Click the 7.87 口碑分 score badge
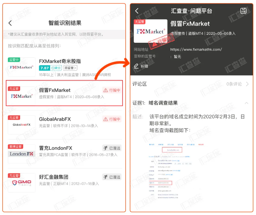This screenshot has height=215, width=256. 50,68
